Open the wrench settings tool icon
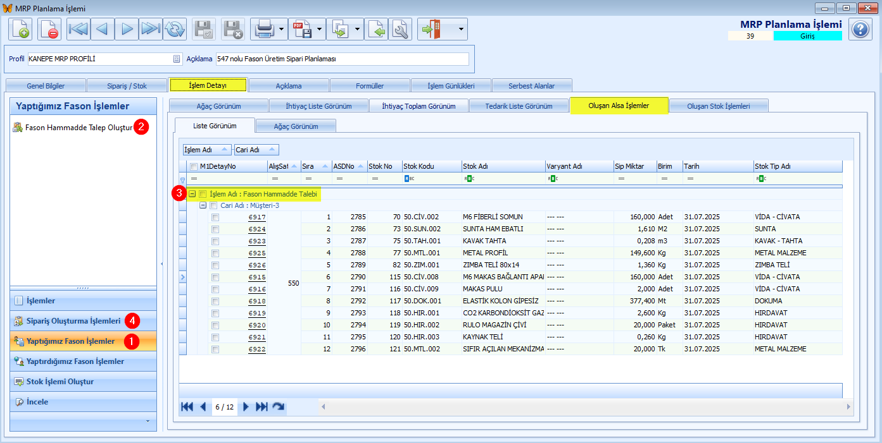 point(400,29)
